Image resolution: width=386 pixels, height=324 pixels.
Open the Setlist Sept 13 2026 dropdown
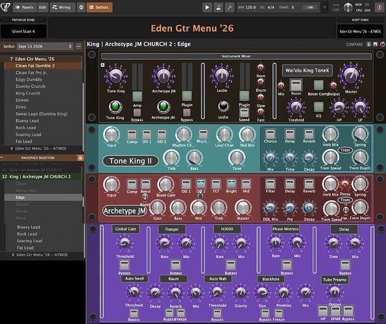pos(45,46)
